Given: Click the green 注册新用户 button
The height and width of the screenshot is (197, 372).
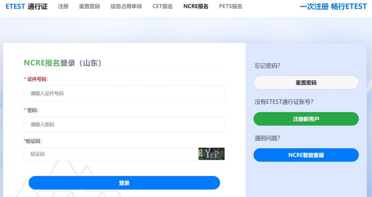Looking at the screenshot, I should click(x=306, y=119).
